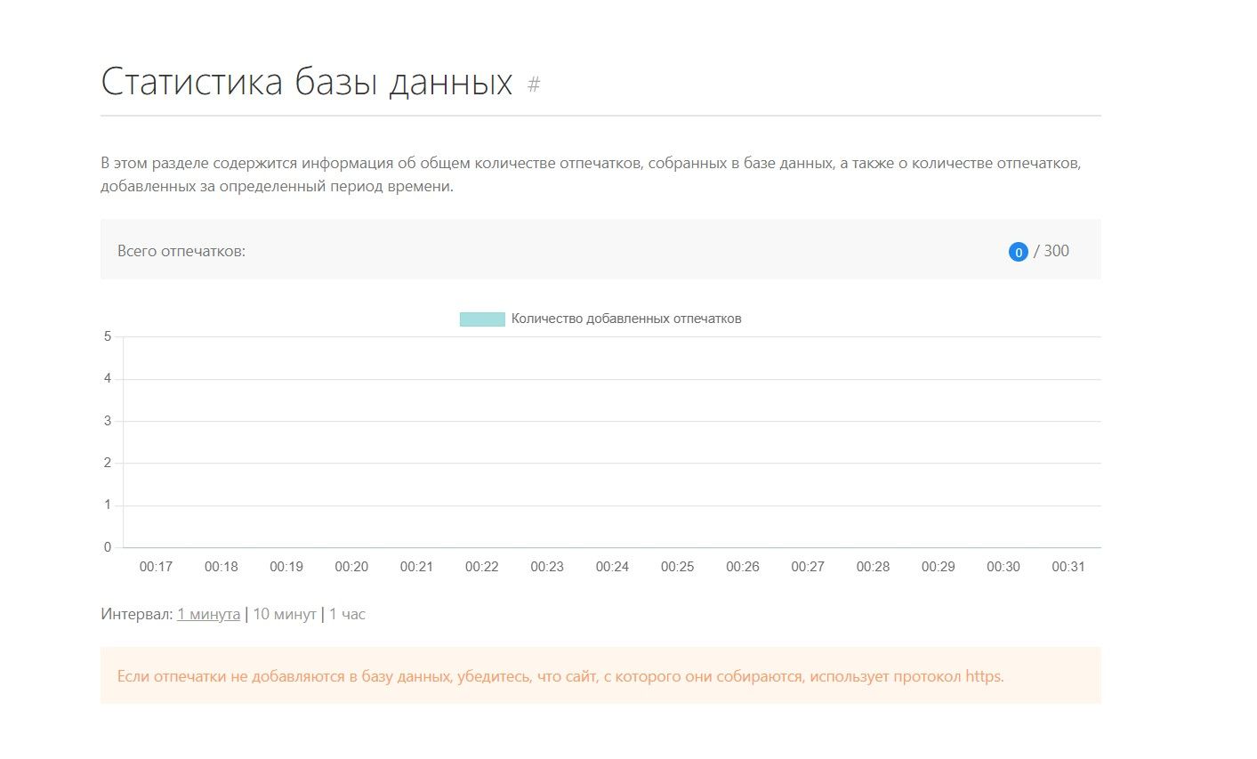Click the 00:31 time axis label
Viewport: 1257px width, 759px height.
tap(1068, 566)
